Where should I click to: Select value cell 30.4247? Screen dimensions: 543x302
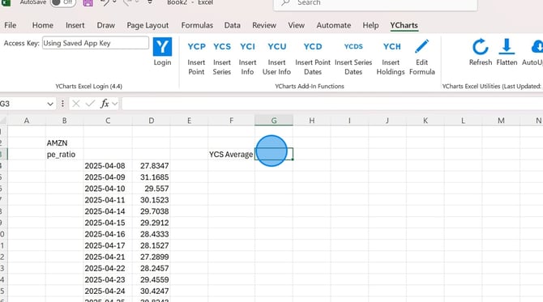pos(151,291)
